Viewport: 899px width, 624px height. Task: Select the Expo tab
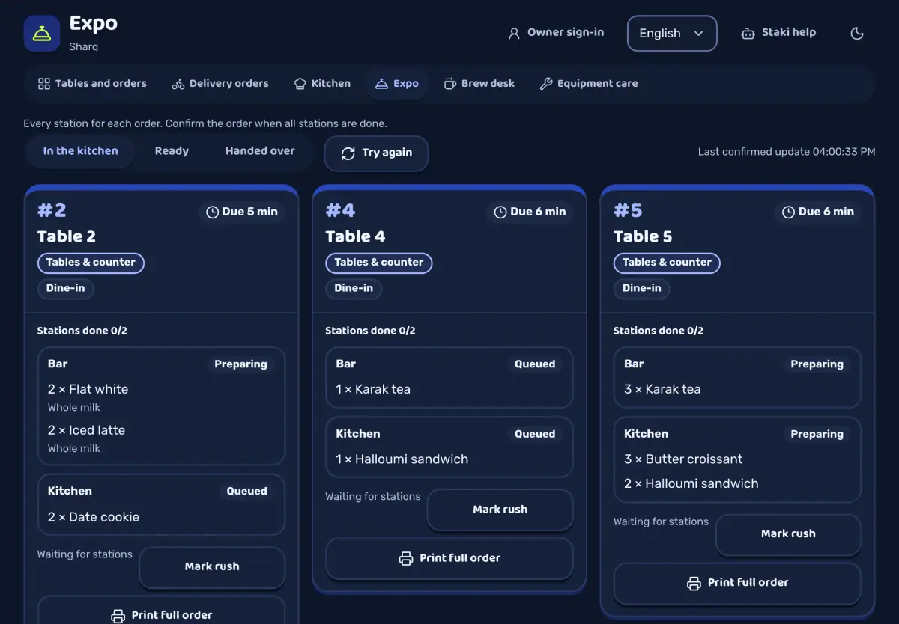[x=397, y=84]
